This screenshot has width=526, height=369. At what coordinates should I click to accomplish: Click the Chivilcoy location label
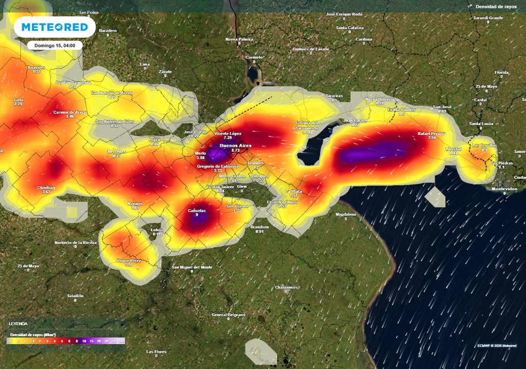[x=47, y=188]
